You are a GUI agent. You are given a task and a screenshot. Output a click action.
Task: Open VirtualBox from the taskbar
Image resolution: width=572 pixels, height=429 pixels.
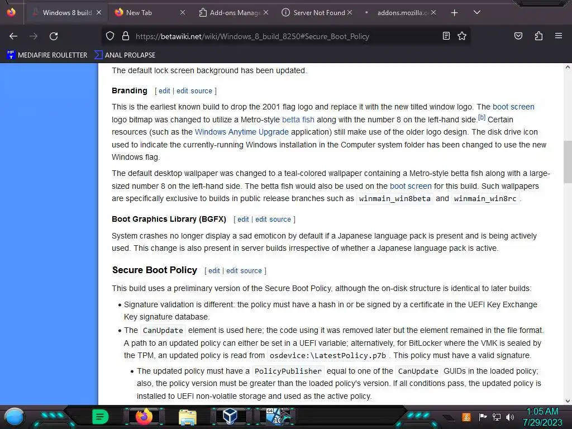tap(230, 416)
